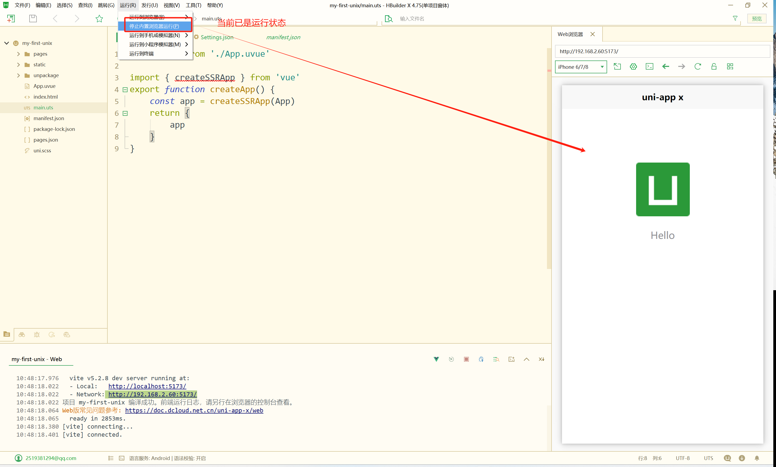Image resolution: width=776 pixels, height=467 pixels.
Task: Click the restart run icon in console
Action: (451, 359)
